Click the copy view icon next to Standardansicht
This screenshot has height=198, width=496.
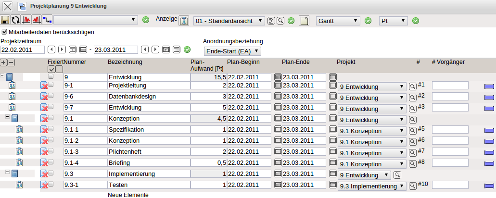click(x=271, y=21)
